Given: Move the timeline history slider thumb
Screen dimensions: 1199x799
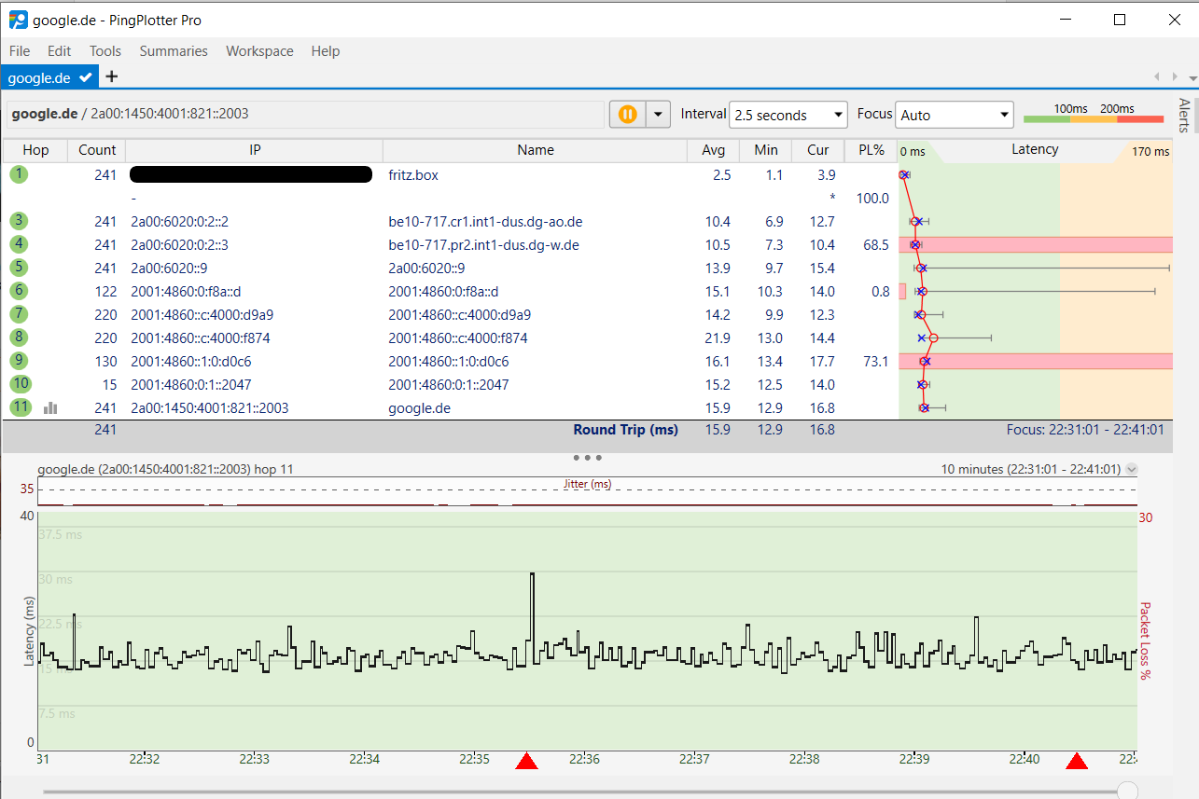Looking at the screenshot, I should pos(1127,792).
